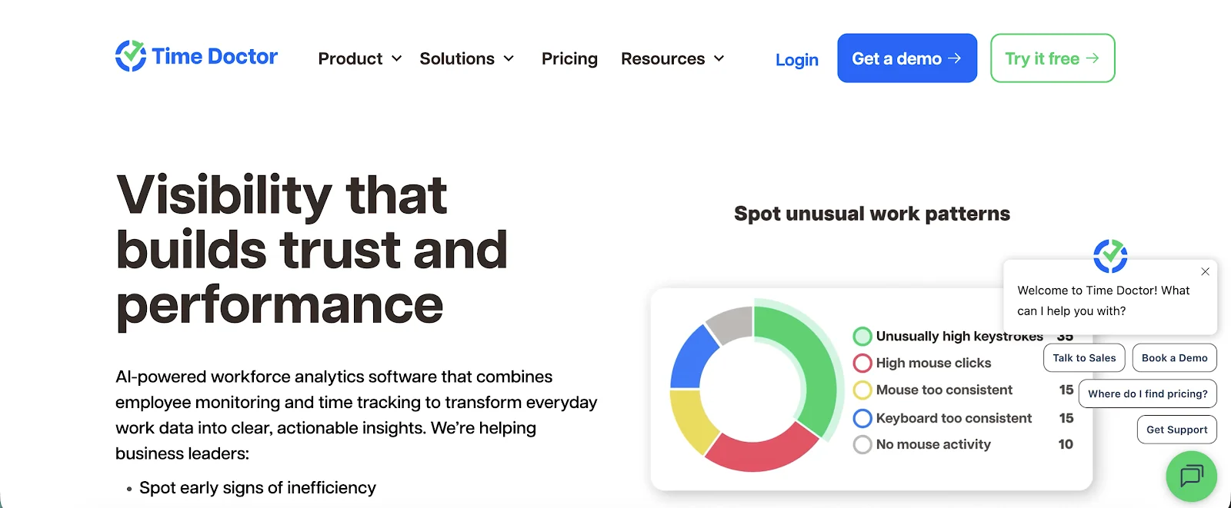Click the arrow in Try it free button

click(1093, 58)
